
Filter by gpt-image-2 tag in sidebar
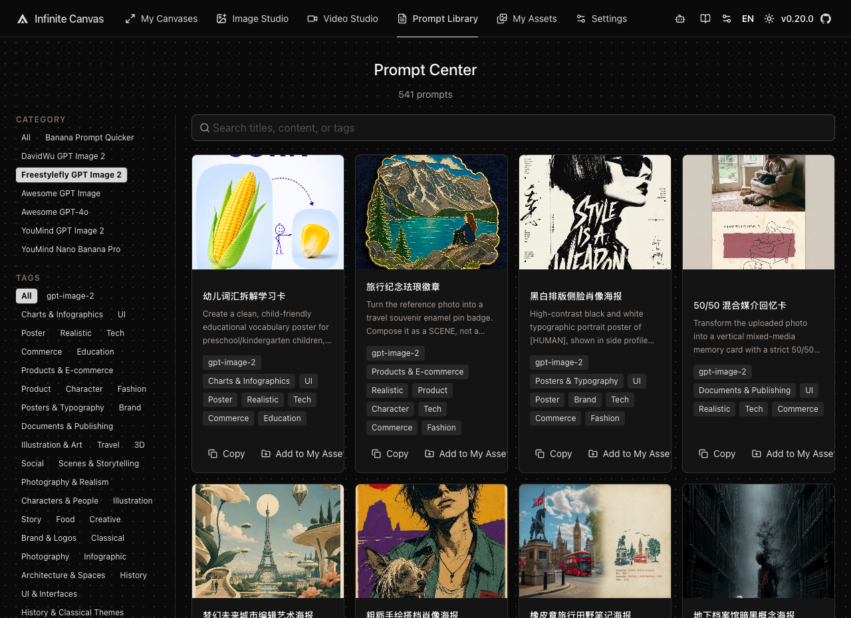(70, 296)
